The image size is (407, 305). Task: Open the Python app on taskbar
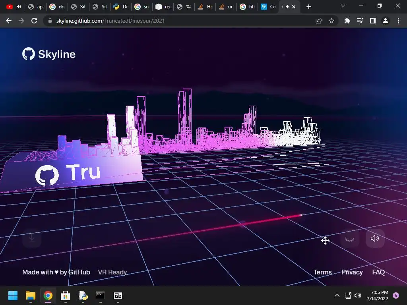coord(83,295)
